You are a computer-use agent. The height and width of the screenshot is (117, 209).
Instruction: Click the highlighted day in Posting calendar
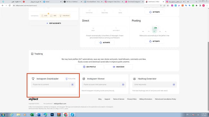pos(154,29)
